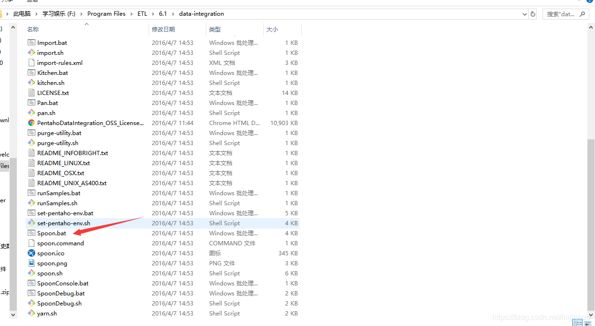
Task: Select the set-pentaho-env.sh file name
Action: click(64, 223)
